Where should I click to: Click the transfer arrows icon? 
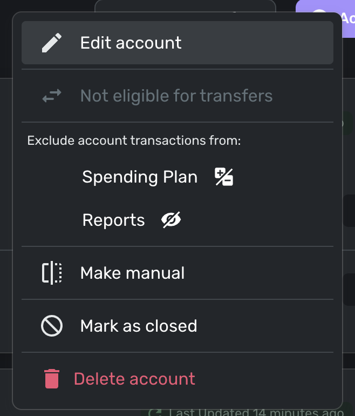(52, 96)
